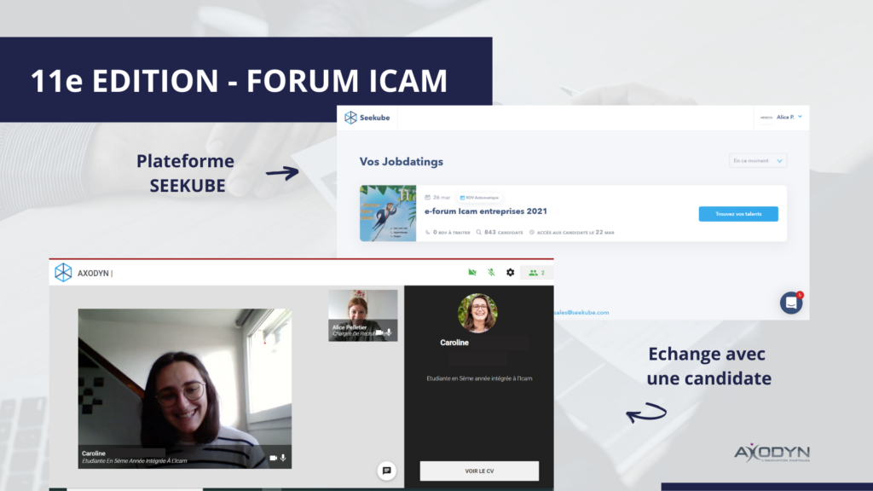Click the '26 mar' event date
This screenshot has height=491, width=873.
437,198
